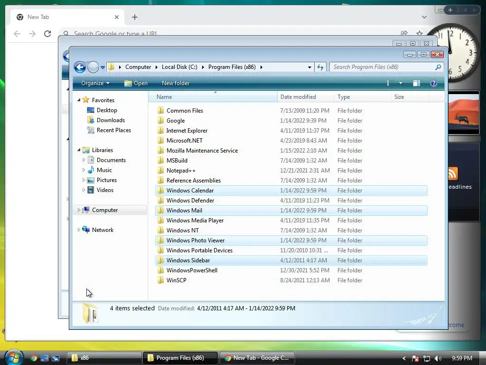
Task: Click the Windows Portable Devices folder name
Action: tap(199, 250)
